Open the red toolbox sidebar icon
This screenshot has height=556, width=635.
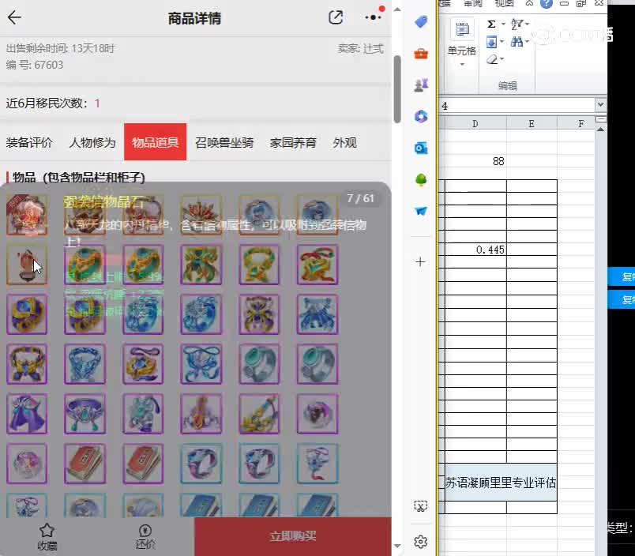click(421, 54)
